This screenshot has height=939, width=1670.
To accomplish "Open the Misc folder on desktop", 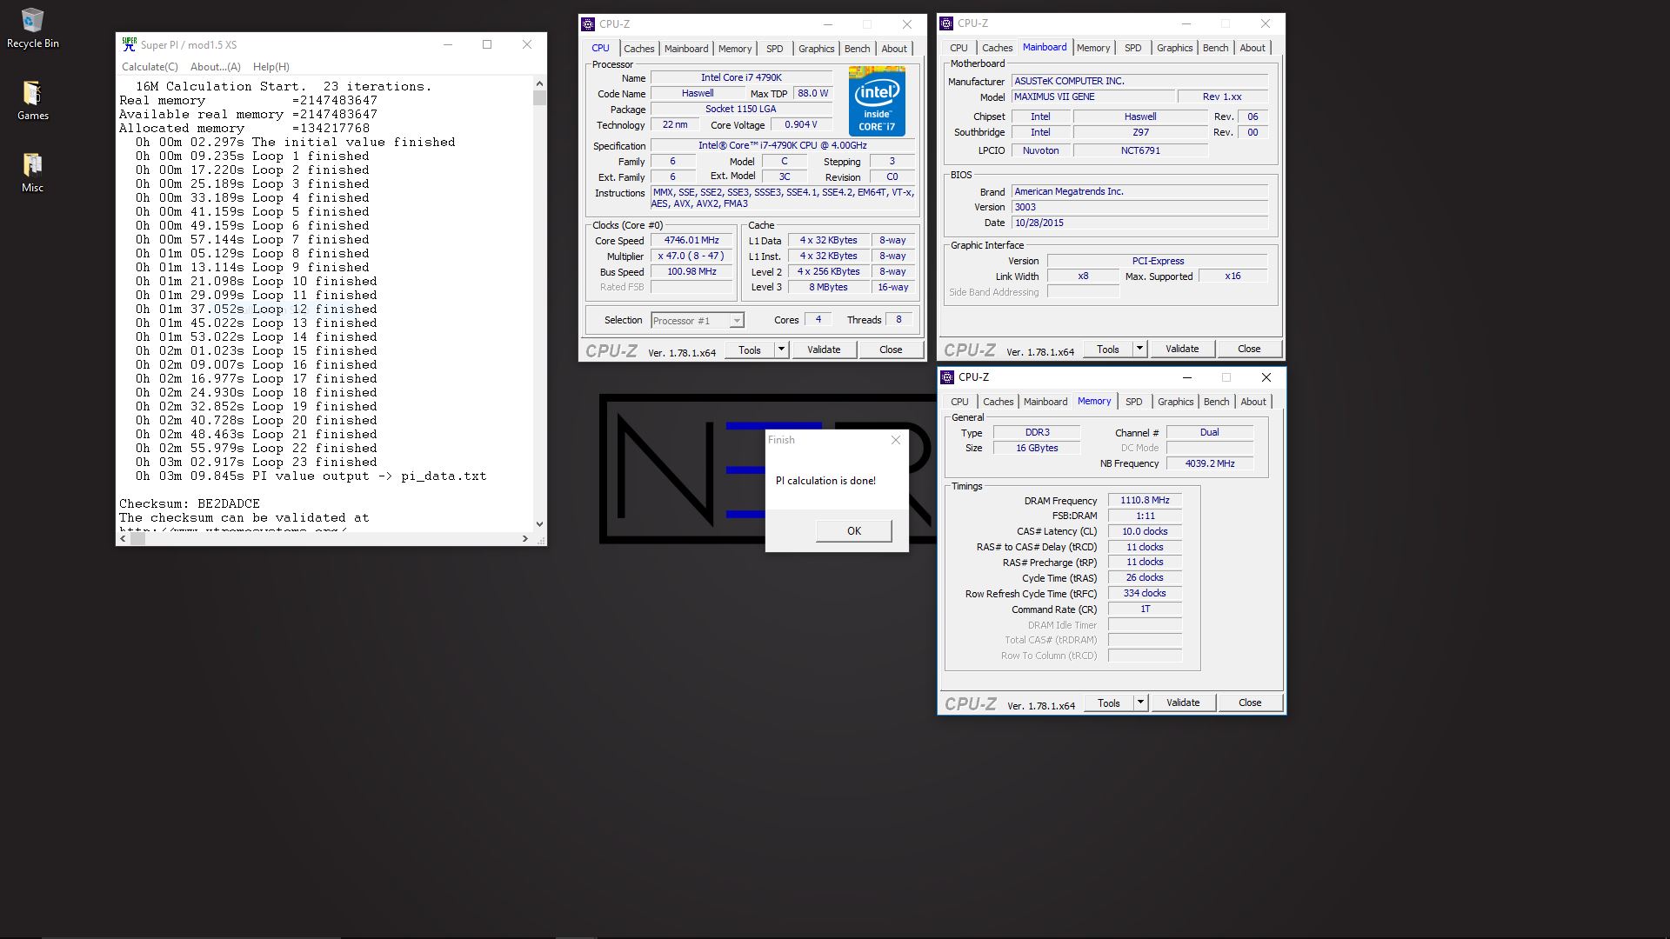I will point(32,172).
